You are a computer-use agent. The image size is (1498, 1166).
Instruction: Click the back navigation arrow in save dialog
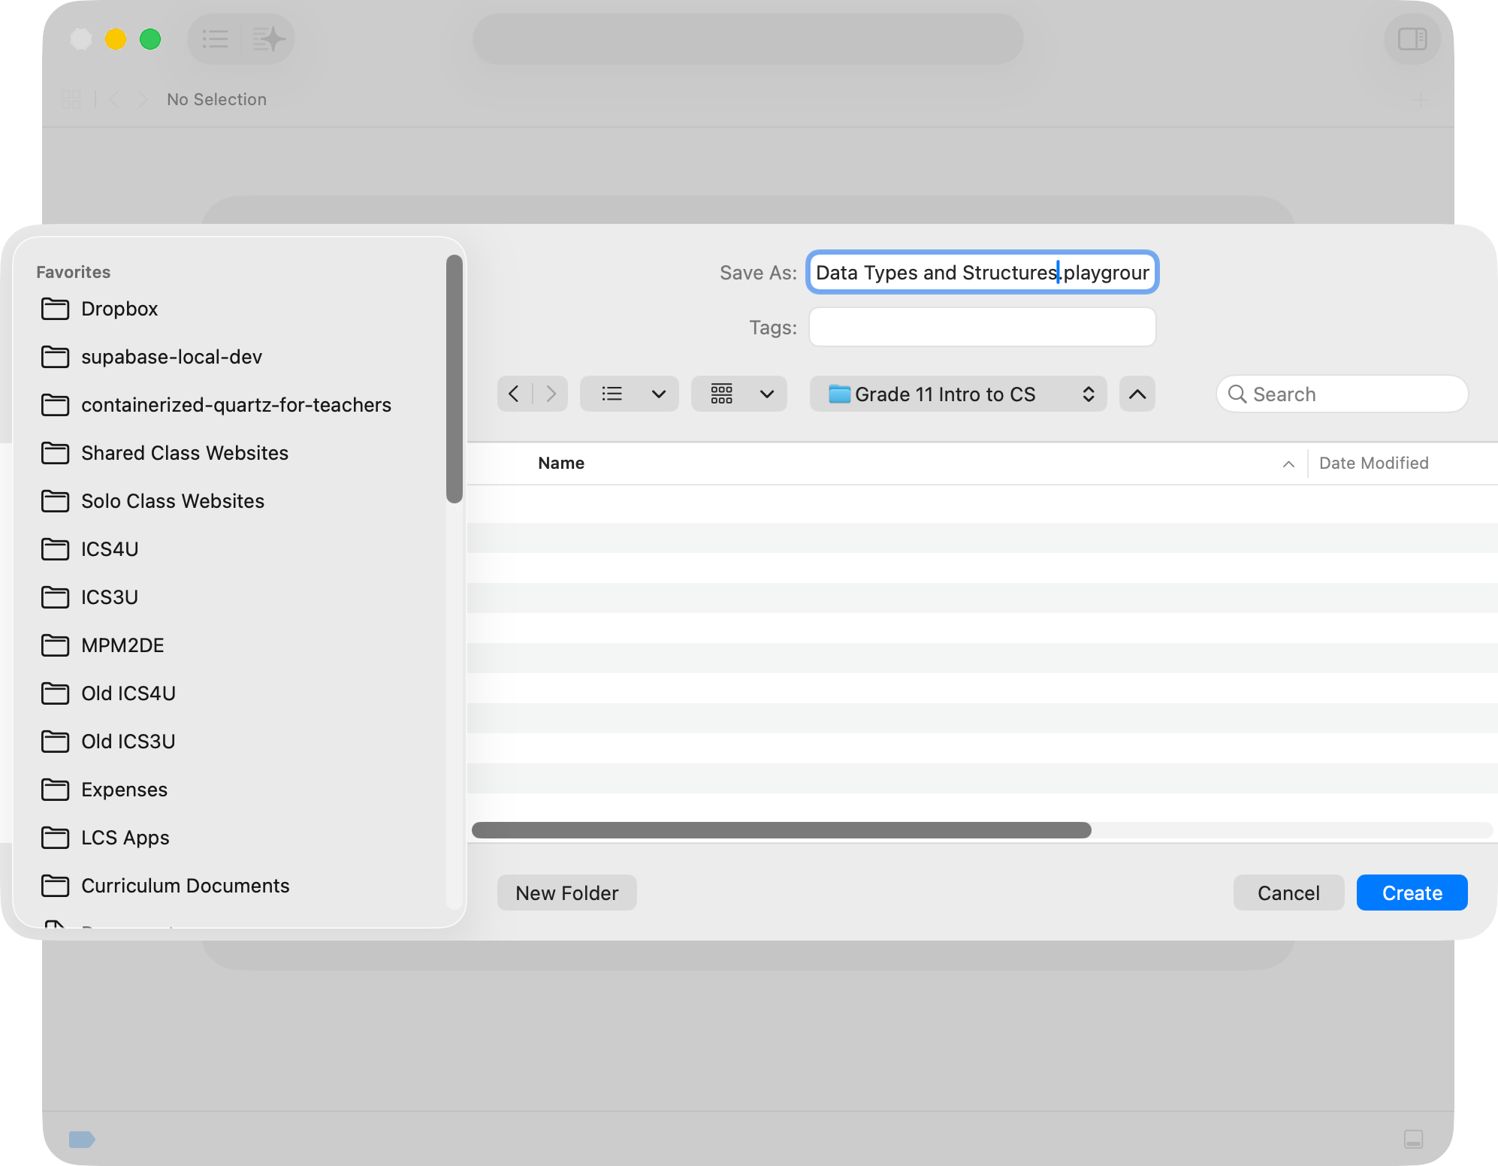514,394
